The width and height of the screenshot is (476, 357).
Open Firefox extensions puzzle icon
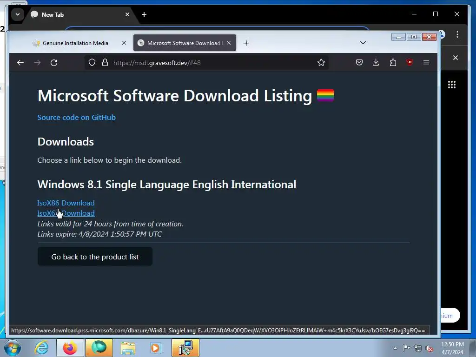coord(393,63)
